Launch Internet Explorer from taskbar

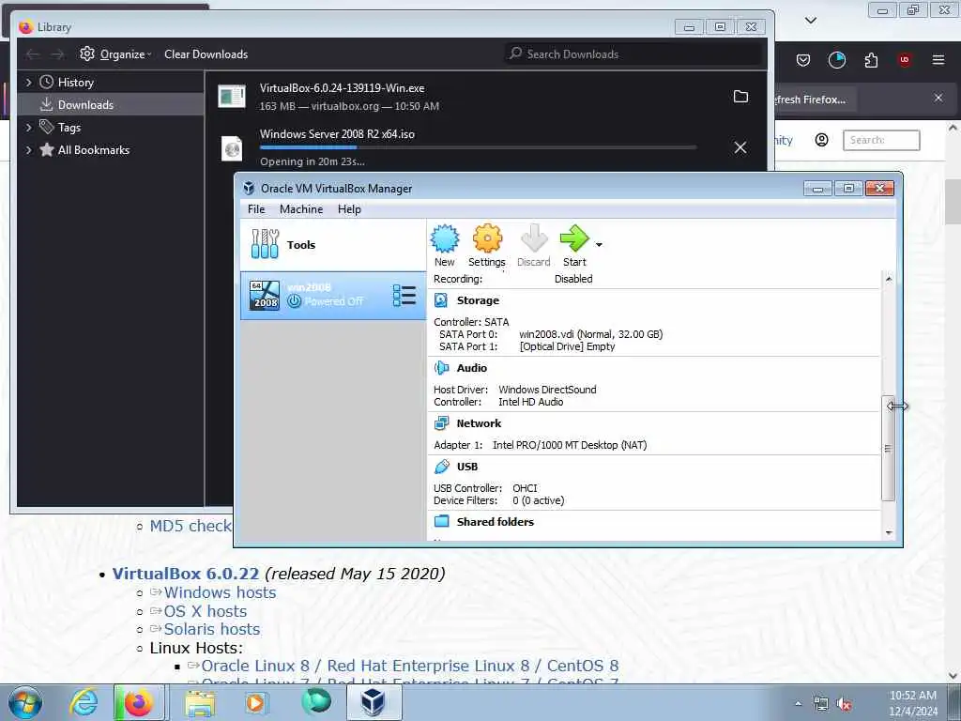coord(84,702)
